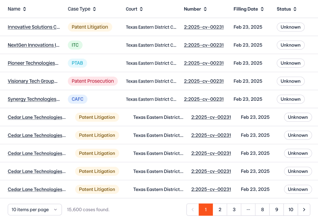318x221 pixels.
Task: Sort by Case Type column
Action: [94, 9]
